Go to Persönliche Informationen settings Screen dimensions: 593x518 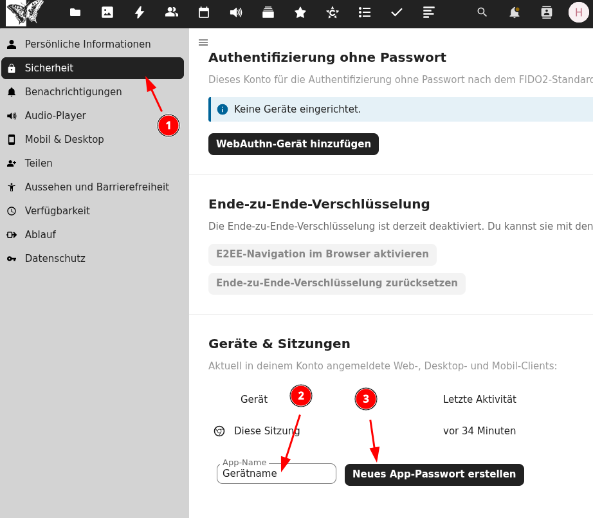87,44
